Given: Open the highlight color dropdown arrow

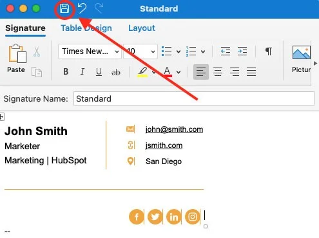Looking at the screenshot, I should pos(154,72).
